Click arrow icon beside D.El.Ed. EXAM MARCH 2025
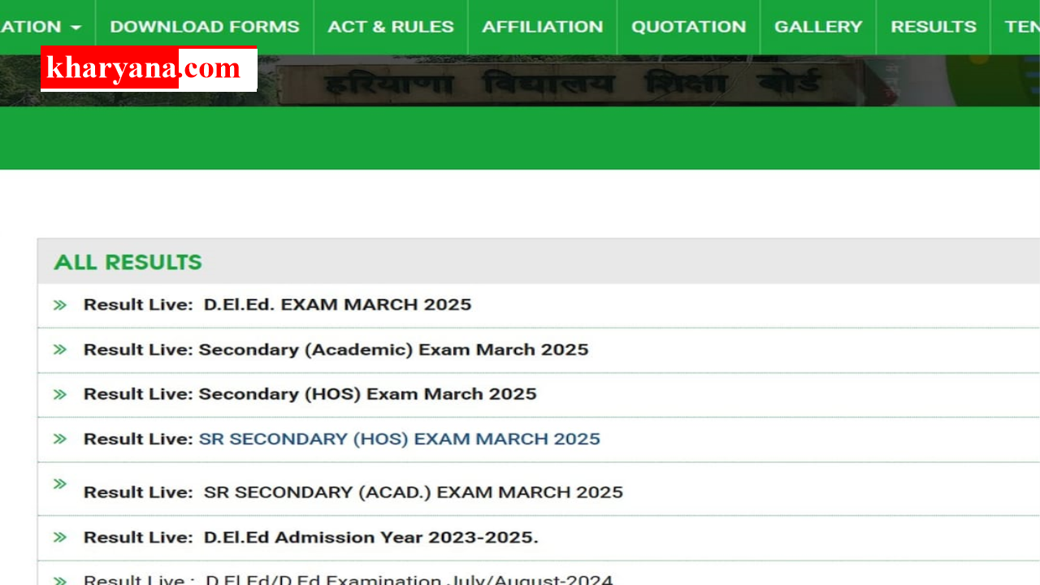The height and width of the screenshot is (585, 1040). [x=60, y=305]
